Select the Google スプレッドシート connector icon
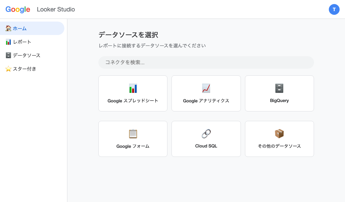This screenshot has height=202, width=345. (133, 88)
